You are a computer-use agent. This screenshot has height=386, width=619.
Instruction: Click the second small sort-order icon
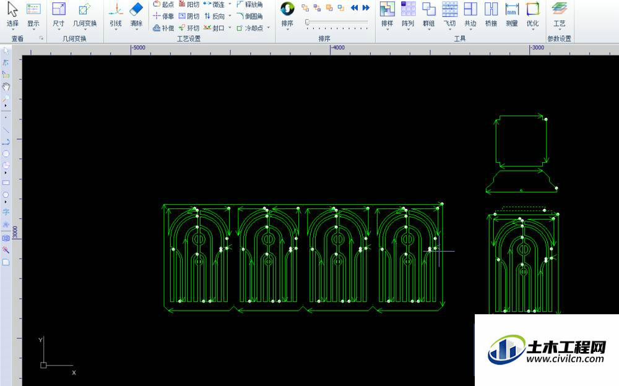[x=317, y=7]
